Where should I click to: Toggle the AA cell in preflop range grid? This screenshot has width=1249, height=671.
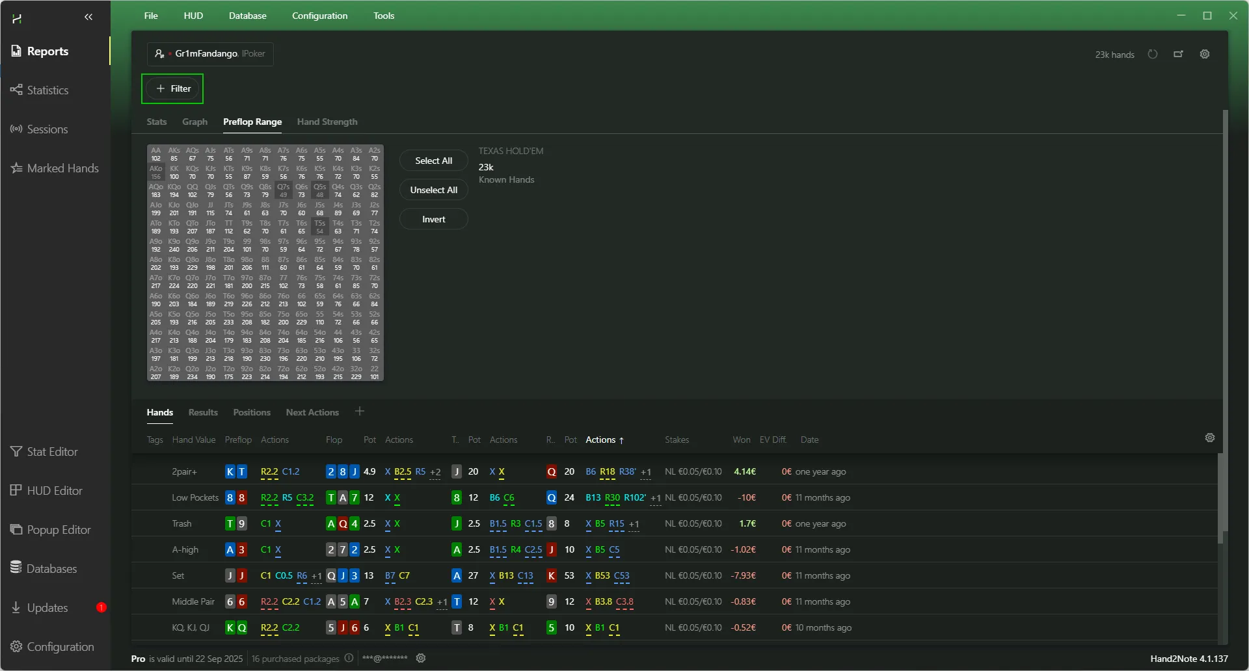click(x=156, y=154)
